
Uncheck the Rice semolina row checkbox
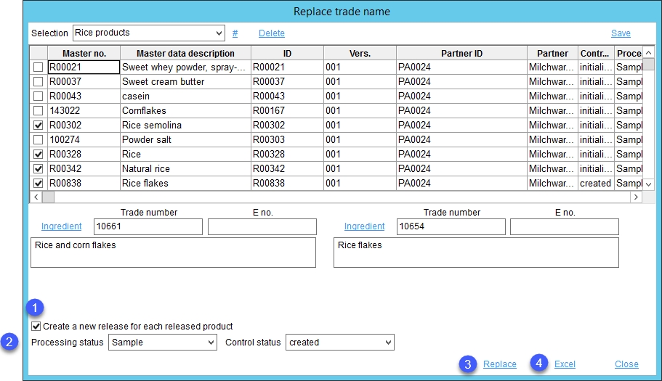39,125
